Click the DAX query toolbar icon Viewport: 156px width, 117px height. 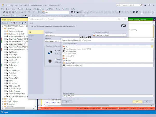16,12
